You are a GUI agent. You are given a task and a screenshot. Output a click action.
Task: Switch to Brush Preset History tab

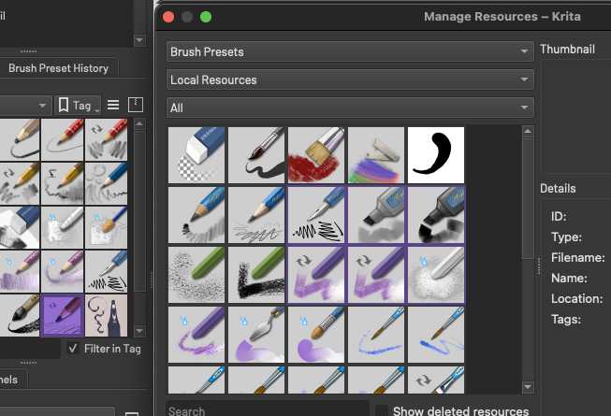(x=58, y=68)
